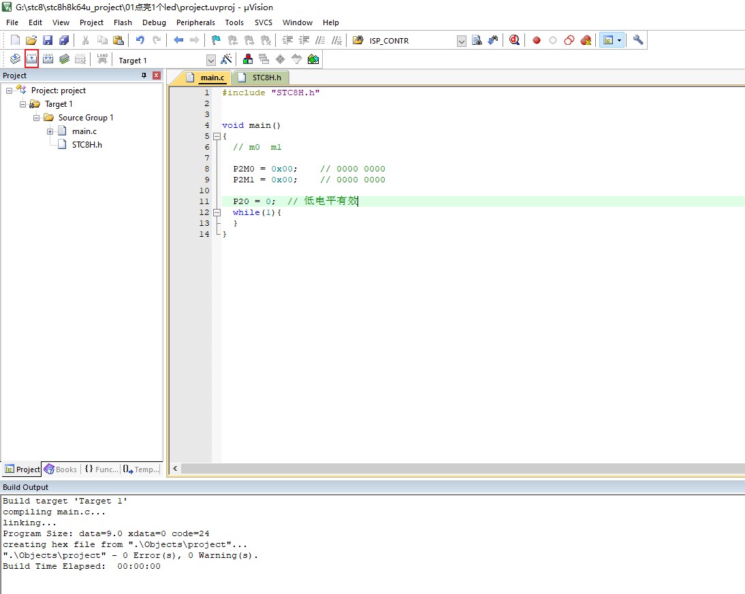This screenshot has width=745, height=594.
Task: Copy icon in the toolbar
Action: [102, 40]
